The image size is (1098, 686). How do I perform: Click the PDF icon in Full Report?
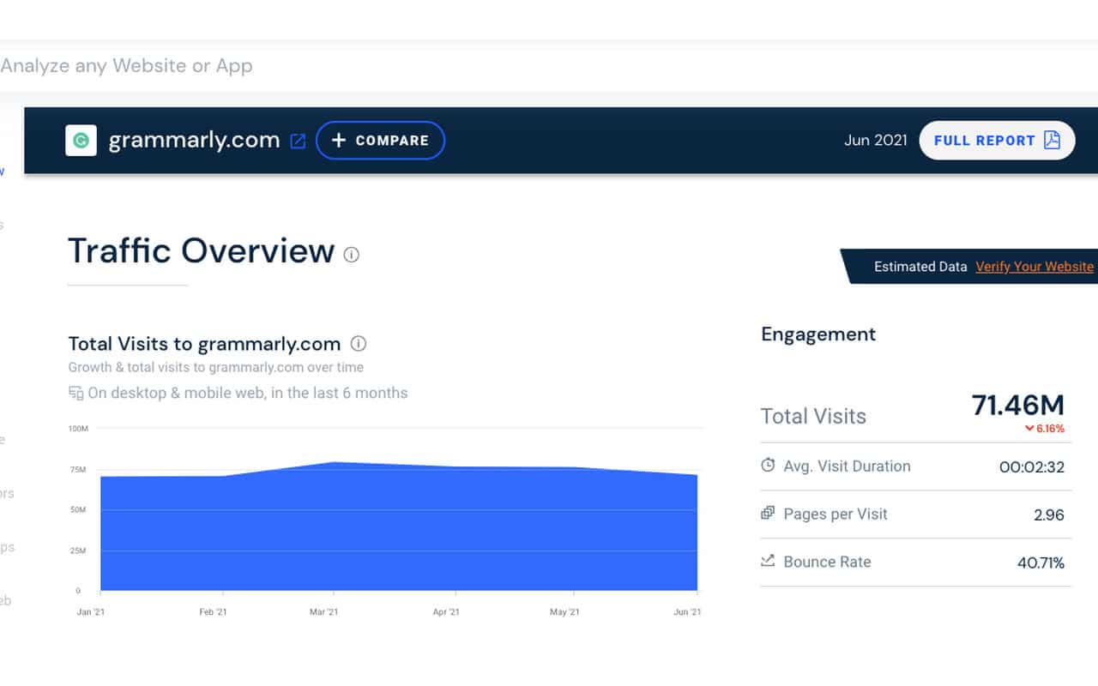pyautogui.click(x=1053, y=141)
